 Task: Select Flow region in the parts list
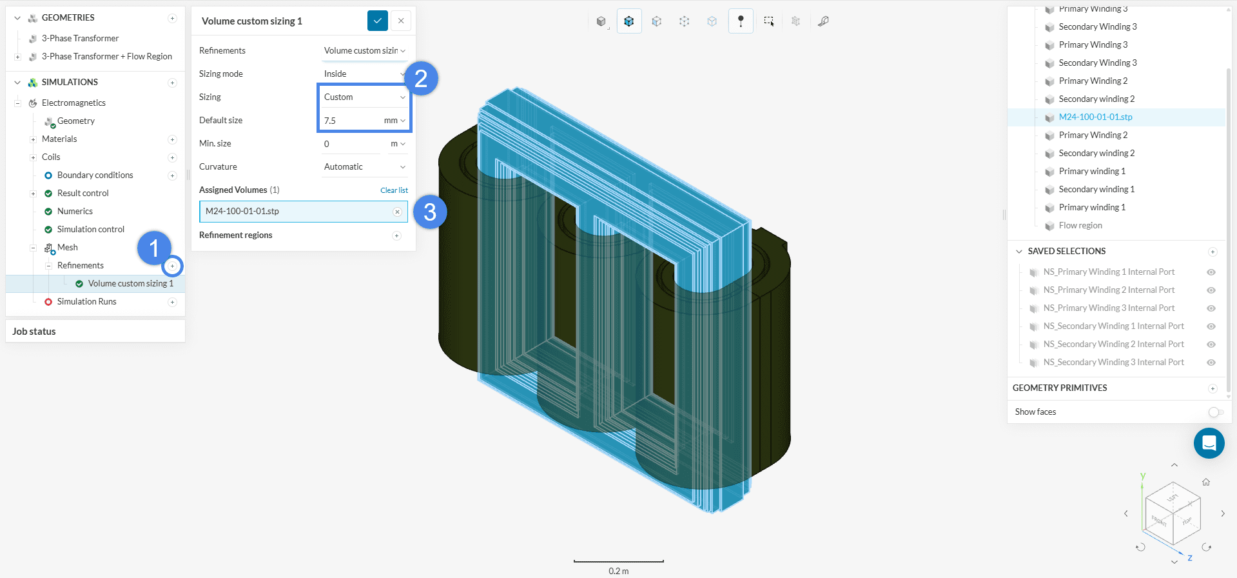(x=1080, y=226)
